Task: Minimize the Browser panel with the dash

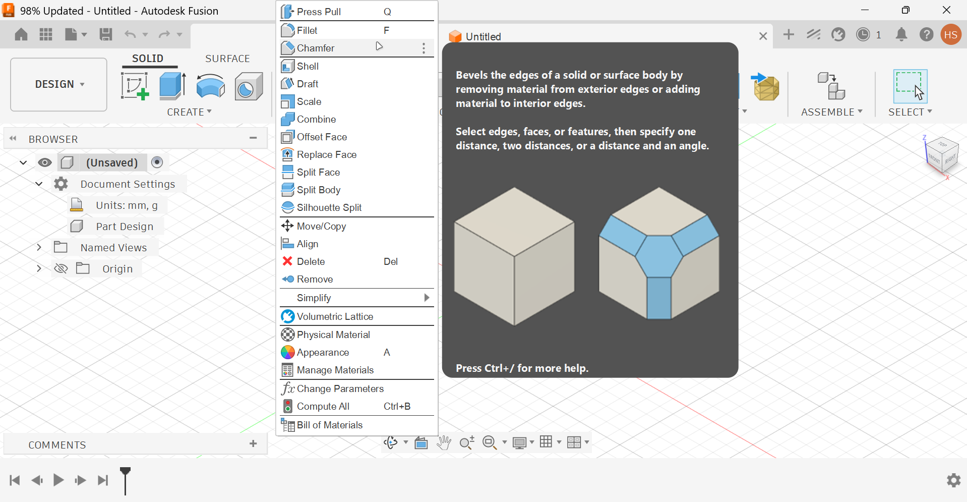Action: pyautogui.click(x=253, y=138)
